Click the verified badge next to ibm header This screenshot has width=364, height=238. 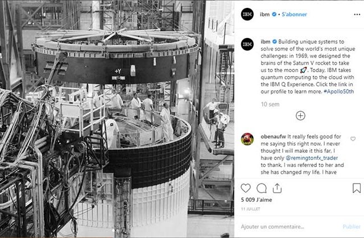[274, 14]
